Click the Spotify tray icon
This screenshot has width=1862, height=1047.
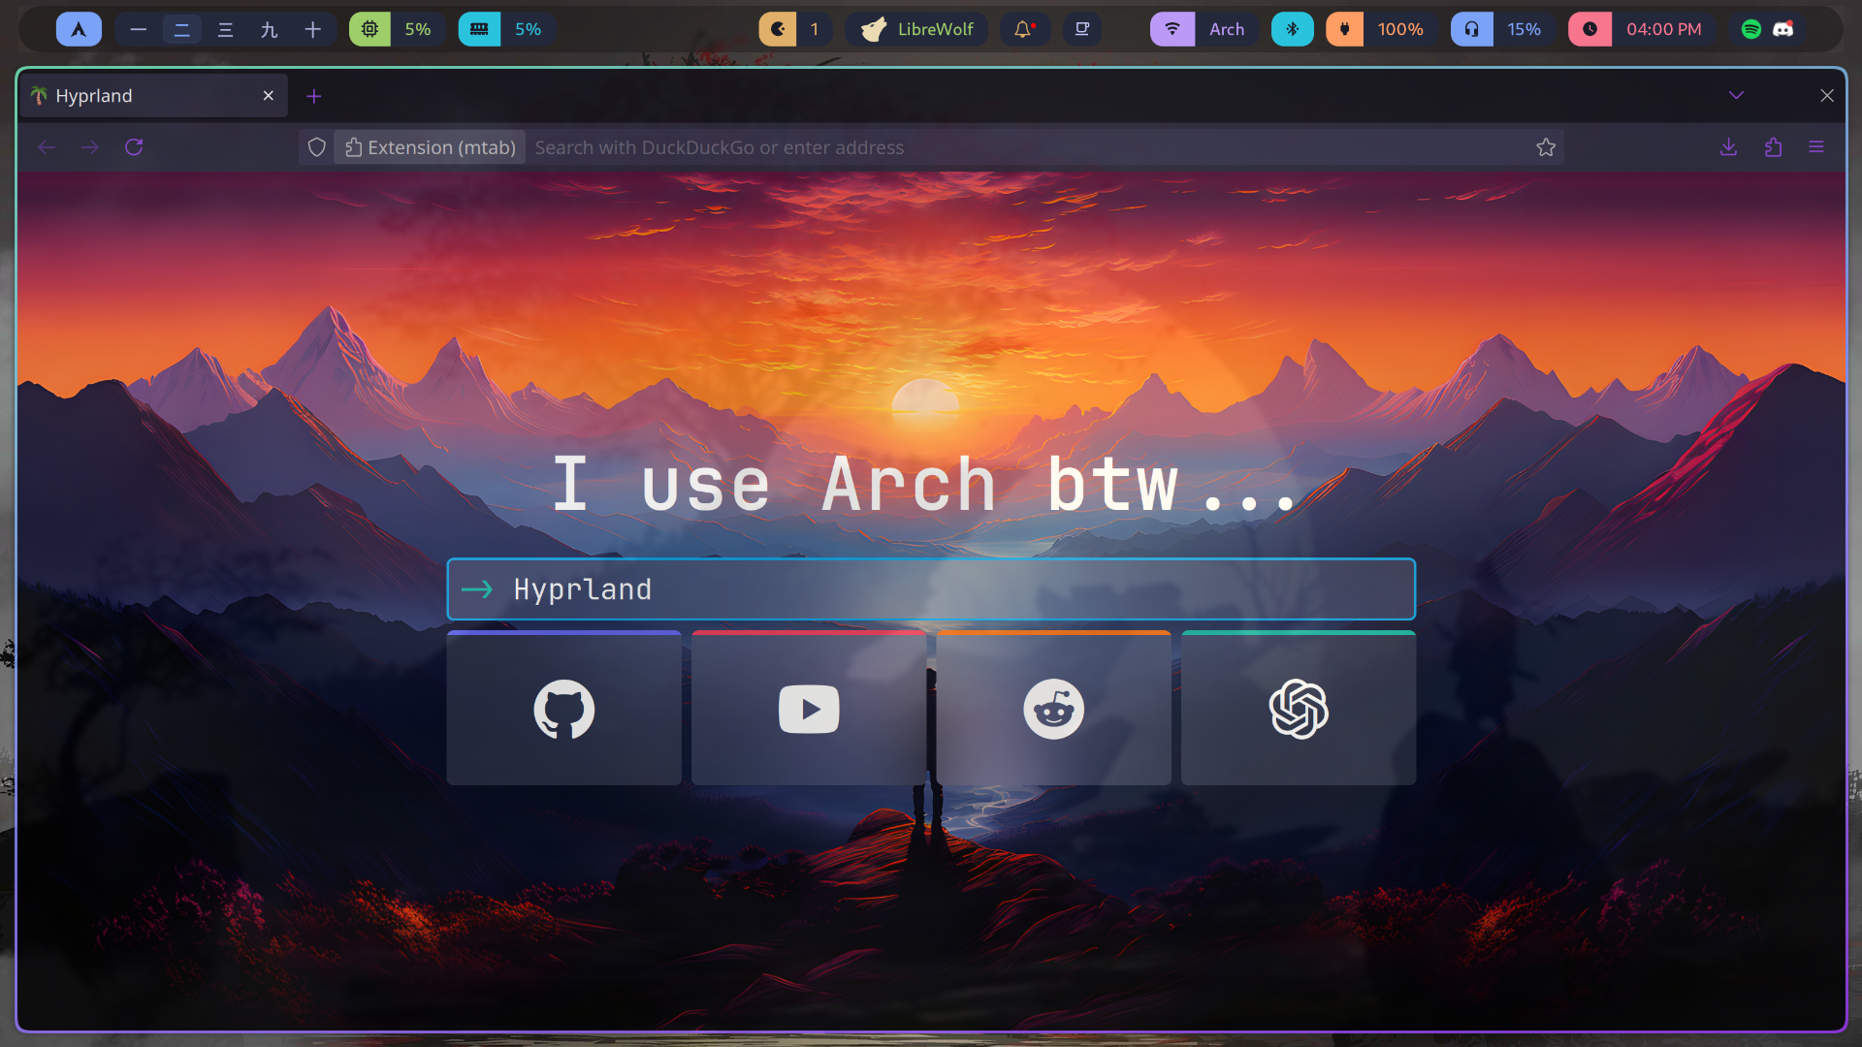(x=1750, y=29)
